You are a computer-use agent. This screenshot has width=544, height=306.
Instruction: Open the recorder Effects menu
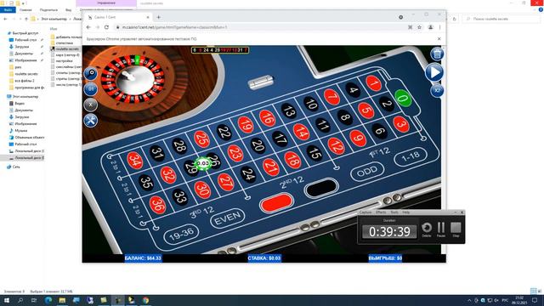pyautogui.click(x=381, y=212)
